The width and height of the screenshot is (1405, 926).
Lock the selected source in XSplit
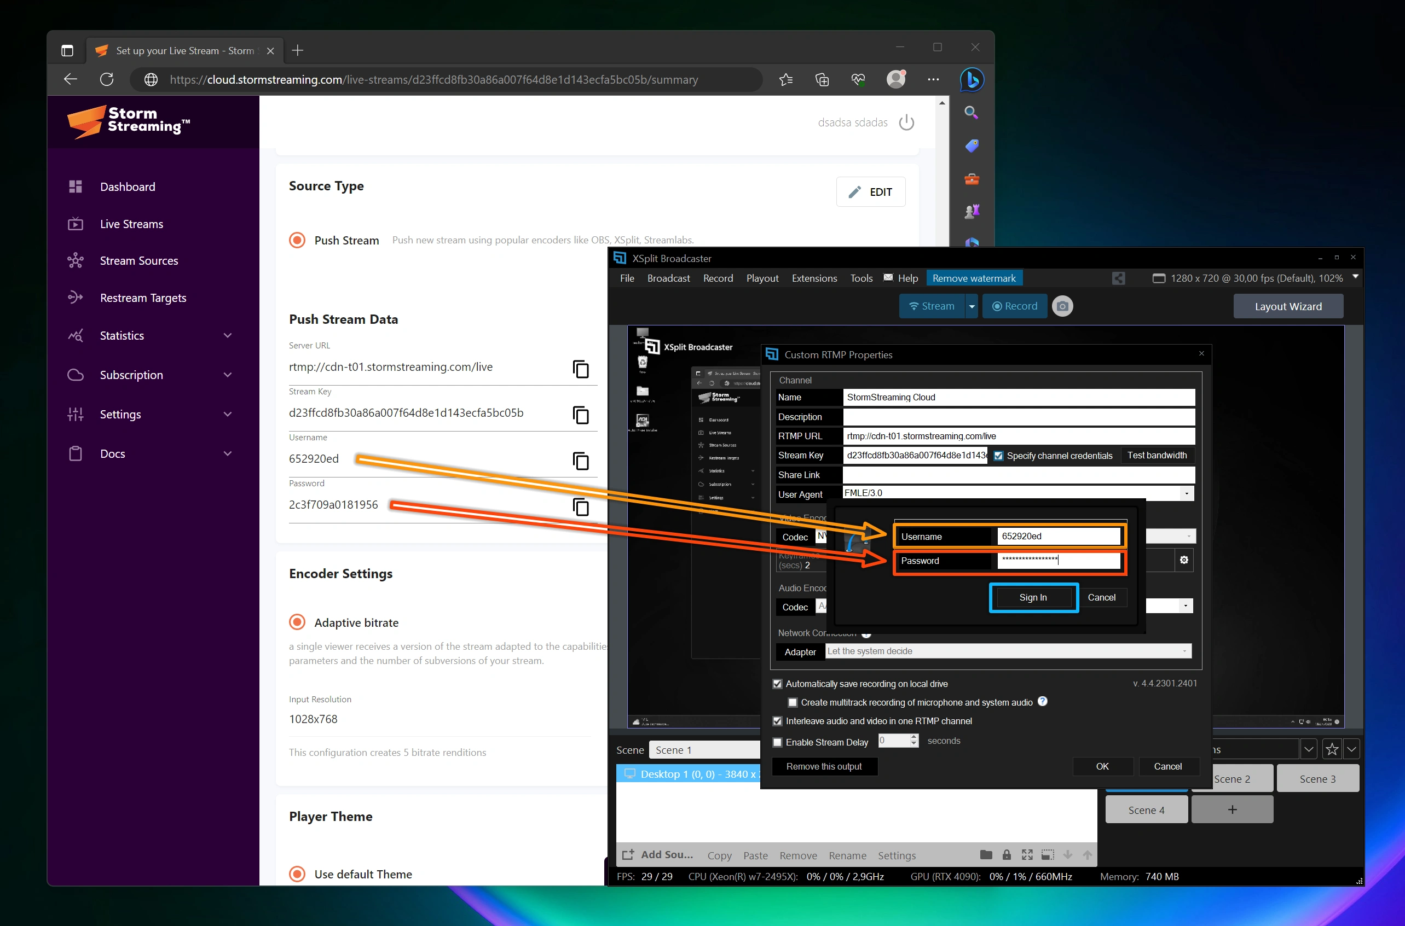click(x=1007, y=854)
